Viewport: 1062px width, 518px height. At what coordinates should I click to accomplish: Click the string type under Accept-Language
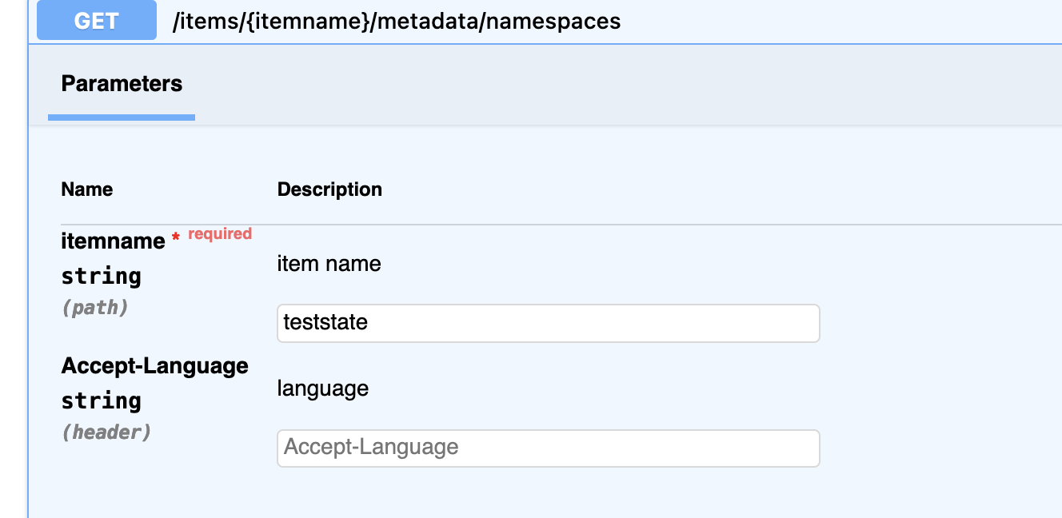pos(101,400)
